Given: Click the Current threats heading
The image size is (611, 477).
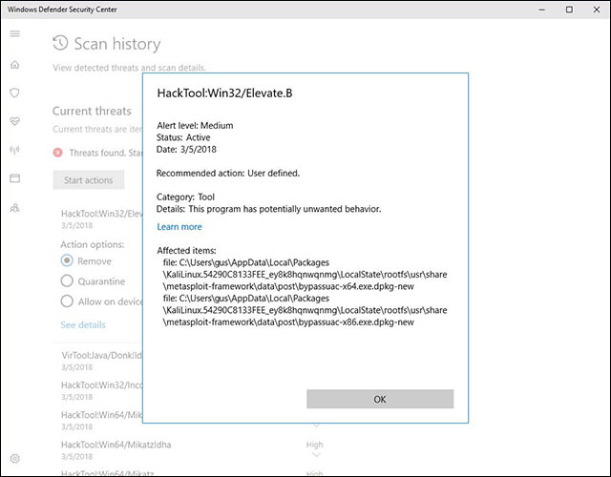Looking at the screenshot, I should 92,111.
